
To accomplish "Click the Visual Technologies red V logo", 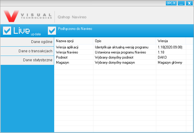I will 11,16.
